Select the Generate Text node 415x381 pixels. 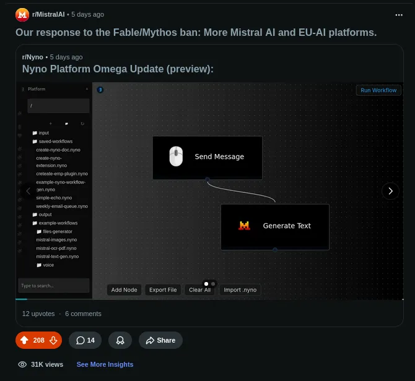pyautogui.click(x=275, y=227)
